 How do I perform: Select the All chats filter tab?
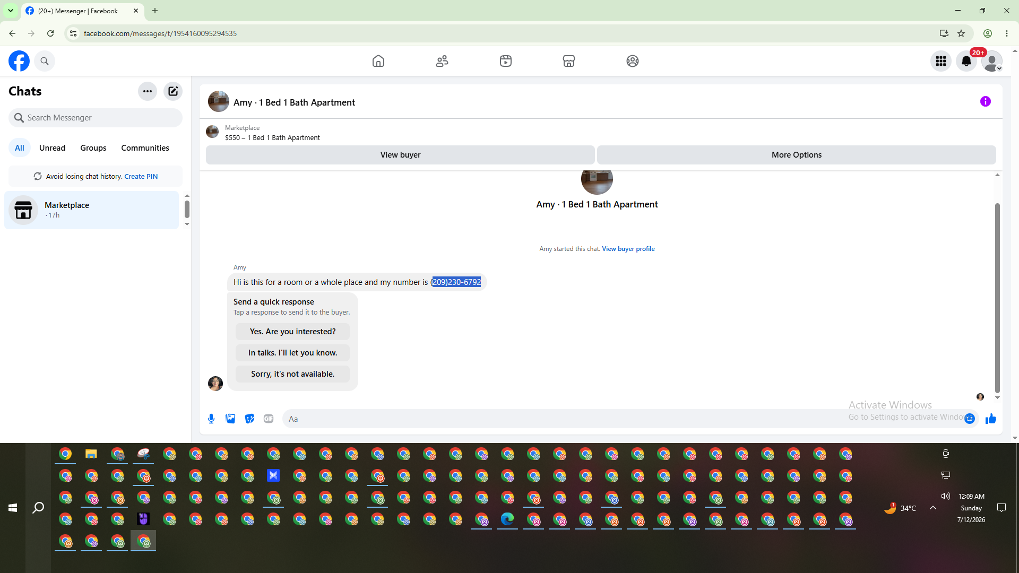(x=20, y=148)
